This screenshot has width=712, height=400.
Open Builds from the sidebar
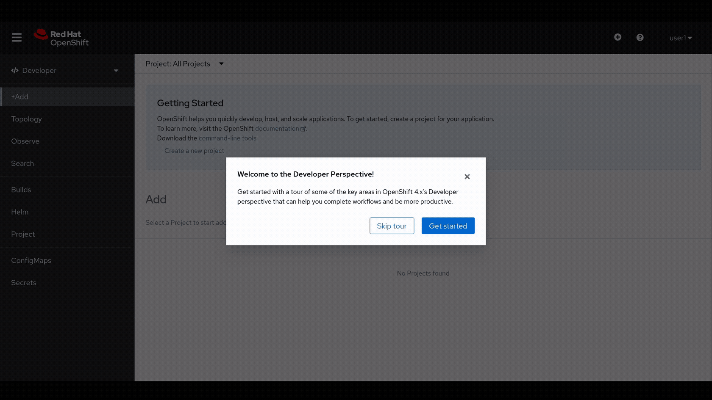point(21,190)
